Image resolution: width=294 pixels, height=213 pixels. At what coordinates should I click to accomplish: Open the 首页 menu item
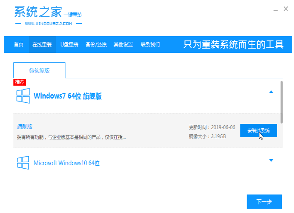19,44
